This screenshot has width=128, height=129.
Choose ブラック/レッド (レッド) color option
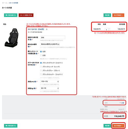click(x=41, y=67)
